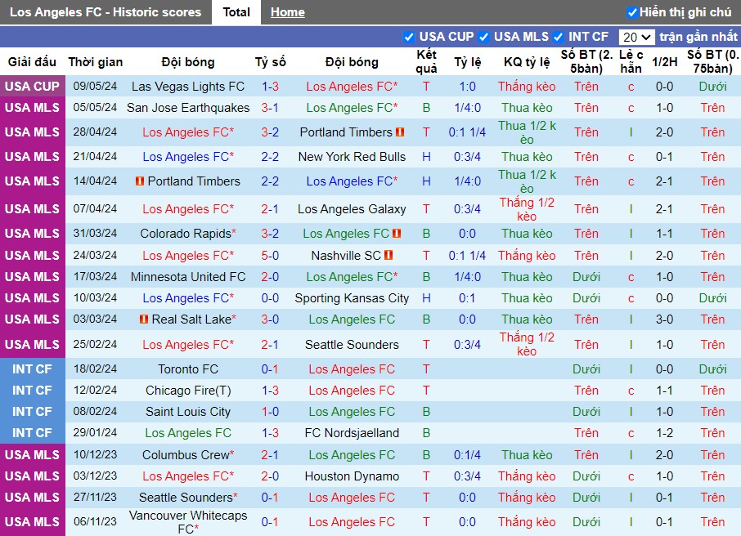This screenshot has height=536, width=741.
Task: Click red card icon next to Portland Timbers 28/04/24
Action: click(x=400, y=132)
